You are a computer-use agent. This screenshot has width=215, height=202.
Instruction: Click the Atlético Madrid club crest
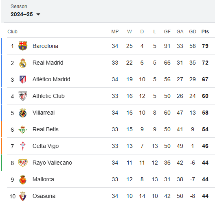(23, 79)
